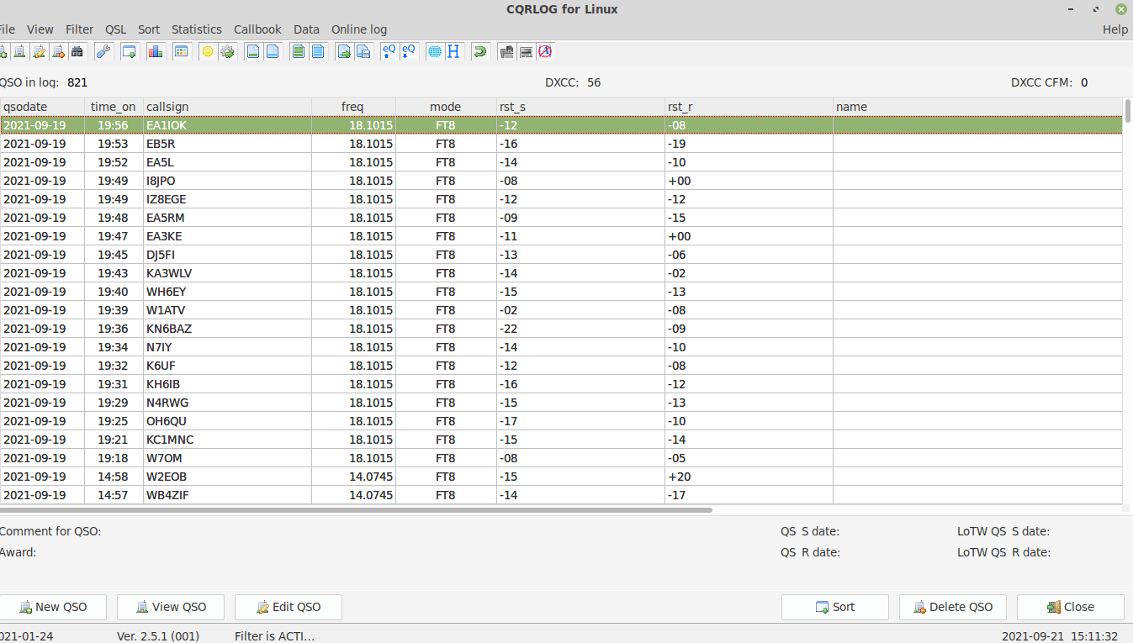The width and height of the screenshot is (1133, 643).
Task: Open the View menu
Action: 40,29
